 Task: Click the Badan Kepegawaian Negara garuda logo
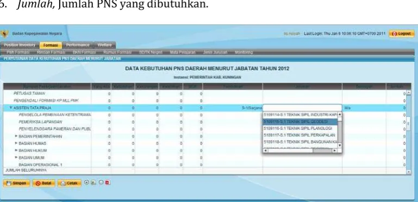(x=4, y=34)
